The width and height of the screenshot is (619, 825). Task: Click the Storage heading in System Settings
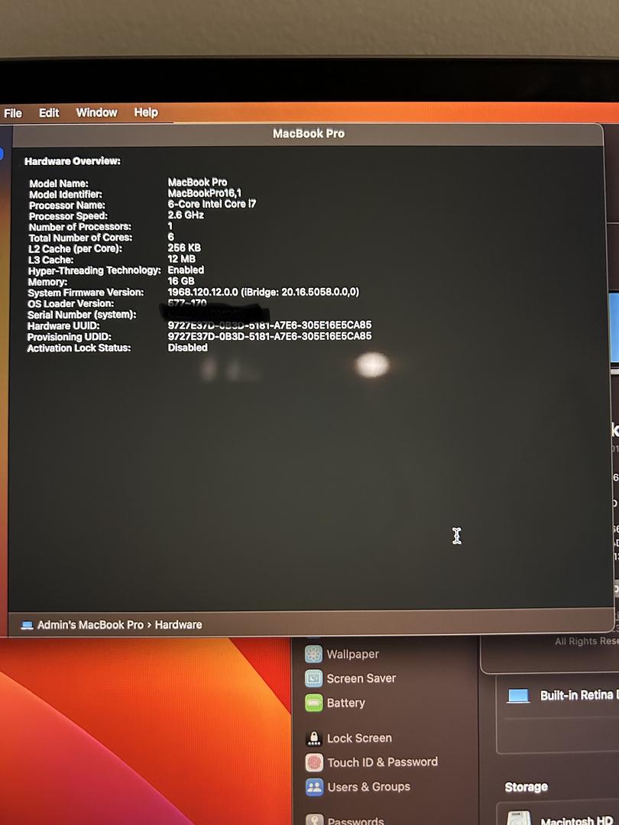tap(527, 787)
